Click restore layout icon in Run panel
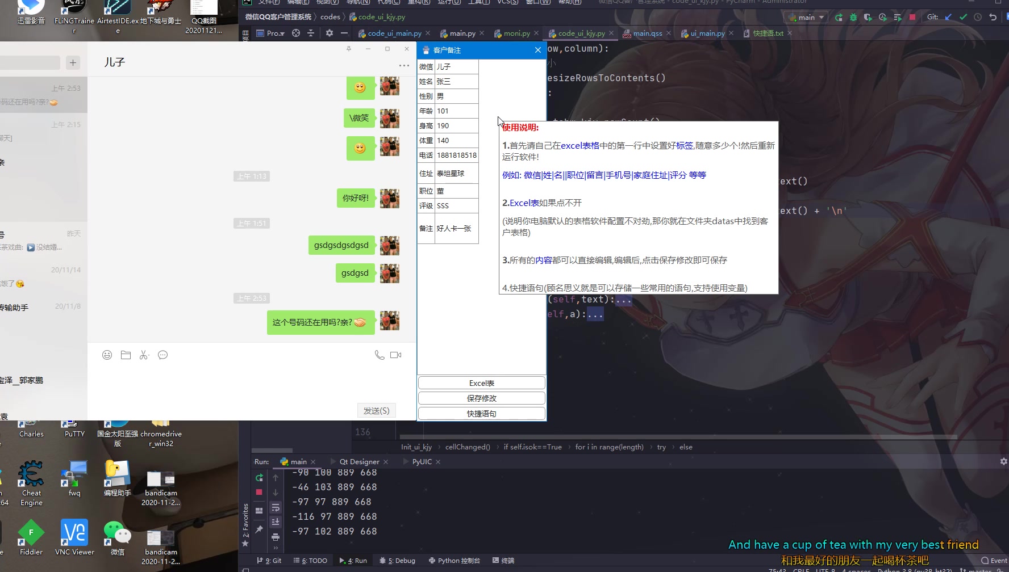Image resolution: width=1009 pixels, height=572 pixels. (259, 510)
